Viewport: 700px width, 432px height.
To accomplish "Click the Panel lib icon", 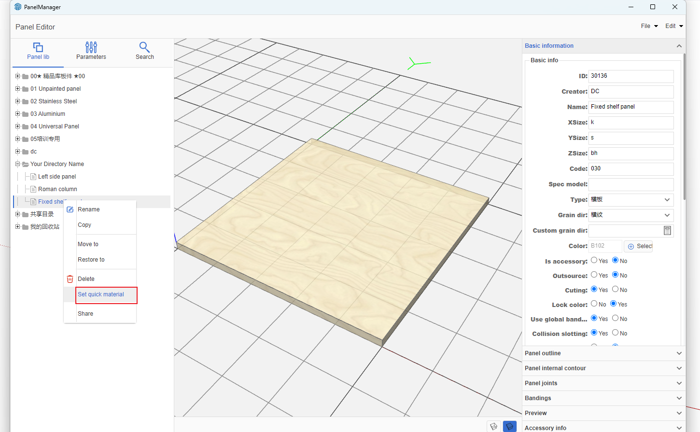I will point(38,47).
